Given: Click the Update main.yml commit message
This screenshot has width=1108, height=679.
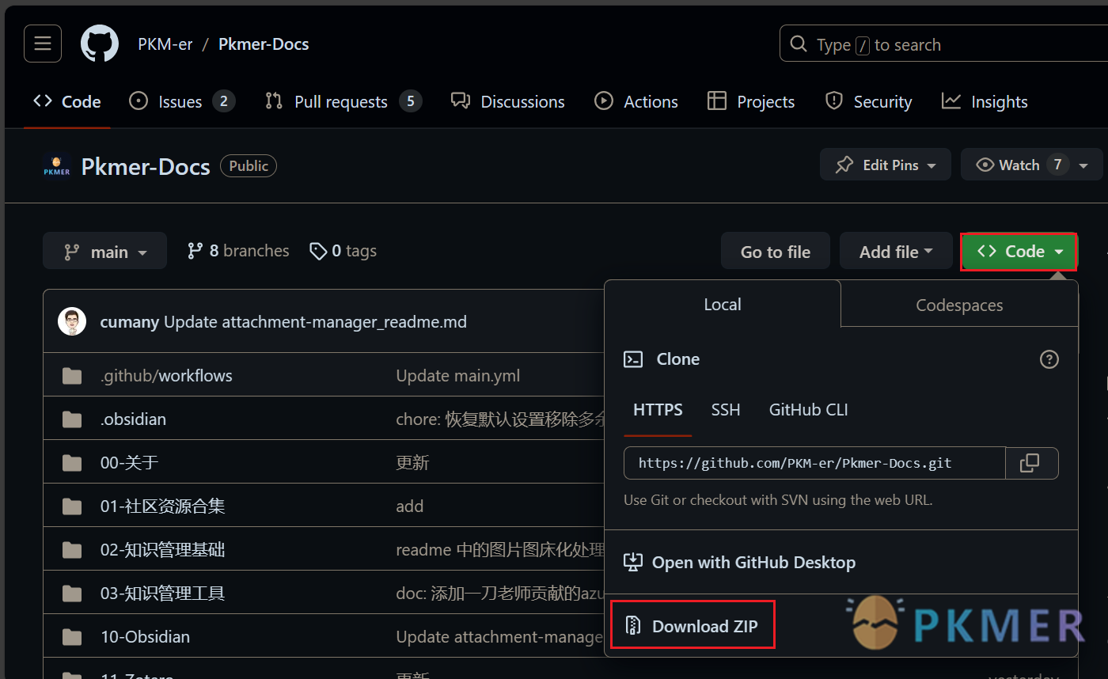Looking at the screenshot, I should 457,375.
